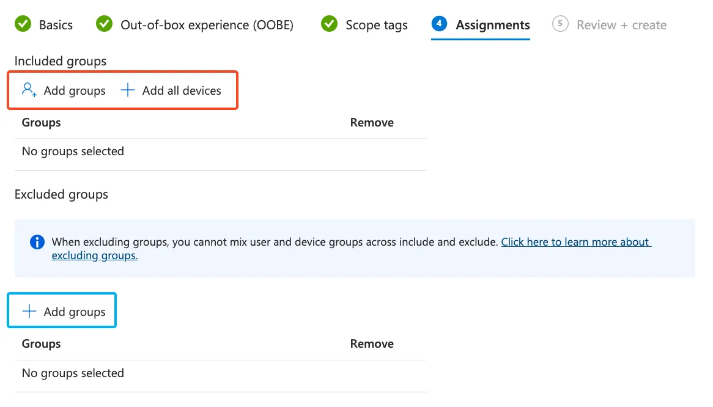
Task: Click the step 5 circle icon
Action: click(560, 24)
